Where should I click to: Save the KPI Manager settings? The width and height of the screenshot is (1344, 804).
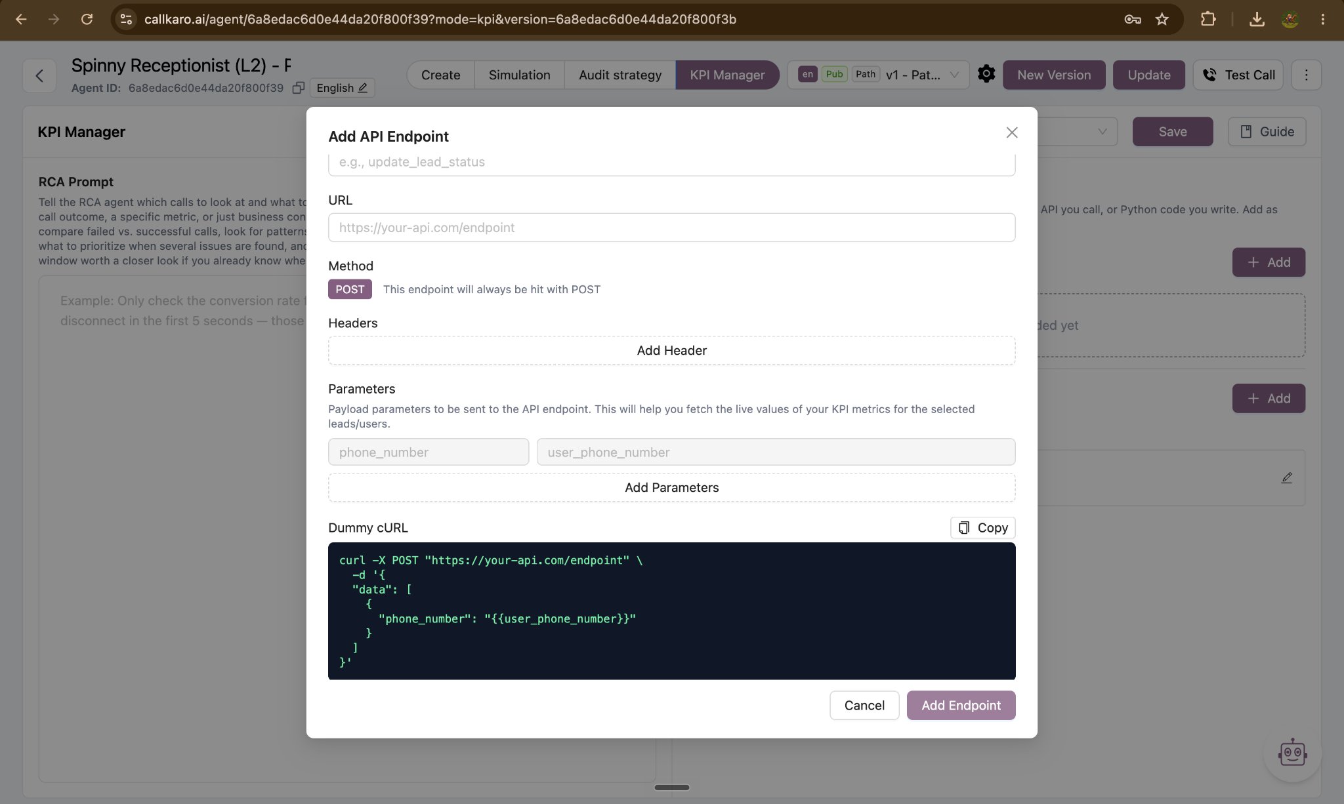(x=1172, y=132)
